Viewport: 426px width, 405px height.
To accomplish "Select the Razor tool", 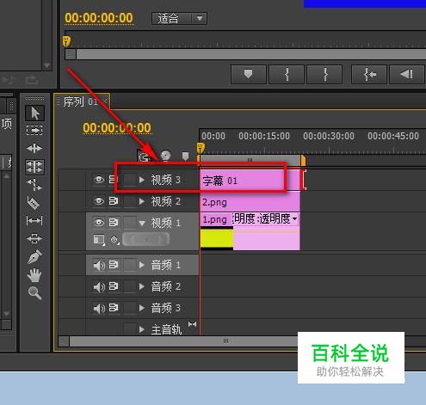I will (34, 202).
